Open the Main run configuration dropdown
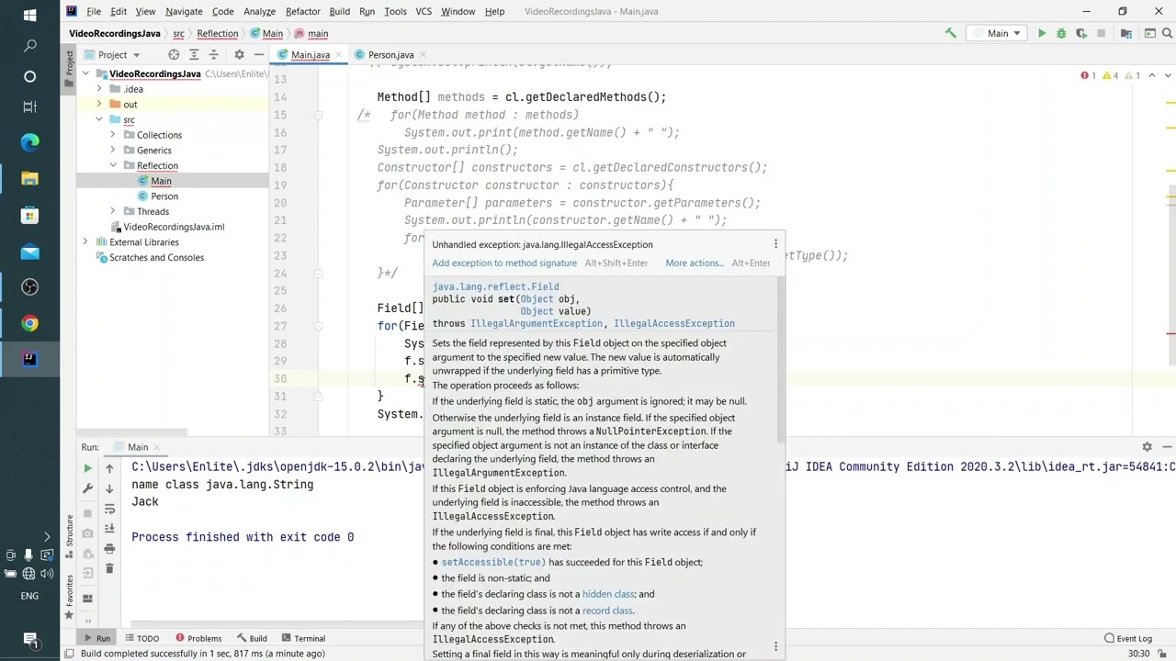 pyautogui.click(x=997, y=33)
